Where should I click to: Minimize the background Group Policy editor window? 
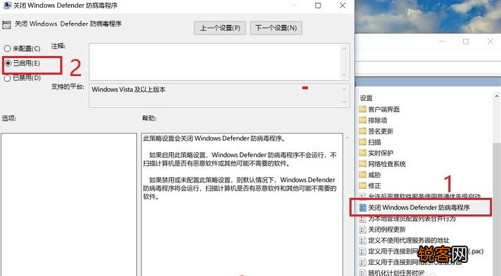point(442,42)
